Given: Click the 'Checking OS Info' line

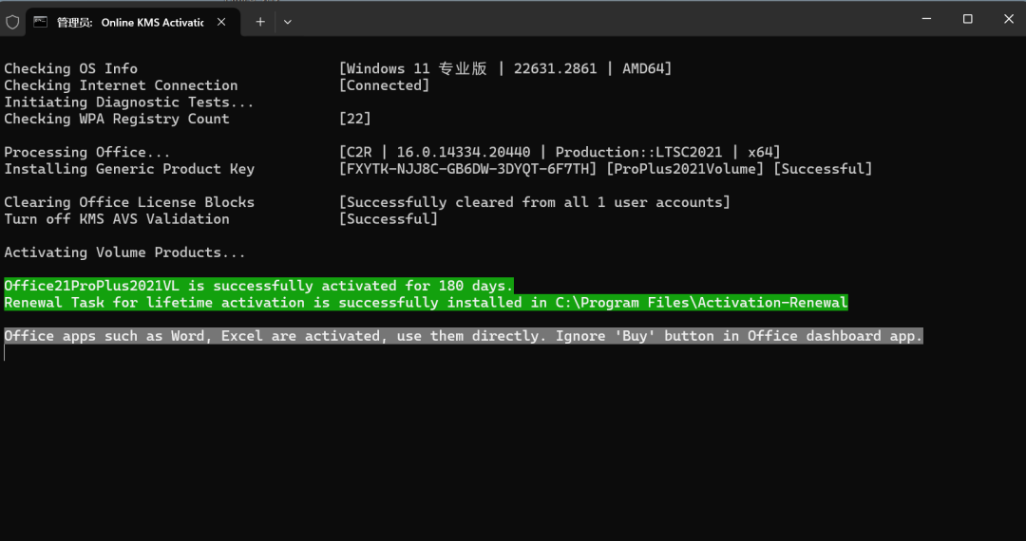Looking at the screenshot, I should click(71, 68).
